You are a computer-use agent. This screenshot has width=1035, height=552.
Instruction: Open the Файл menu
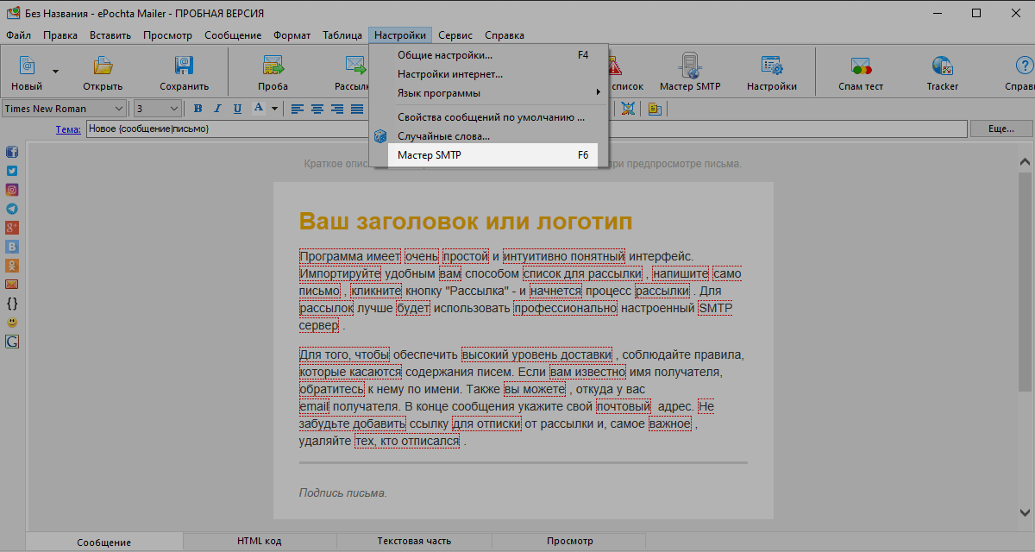tap(18, 35)
